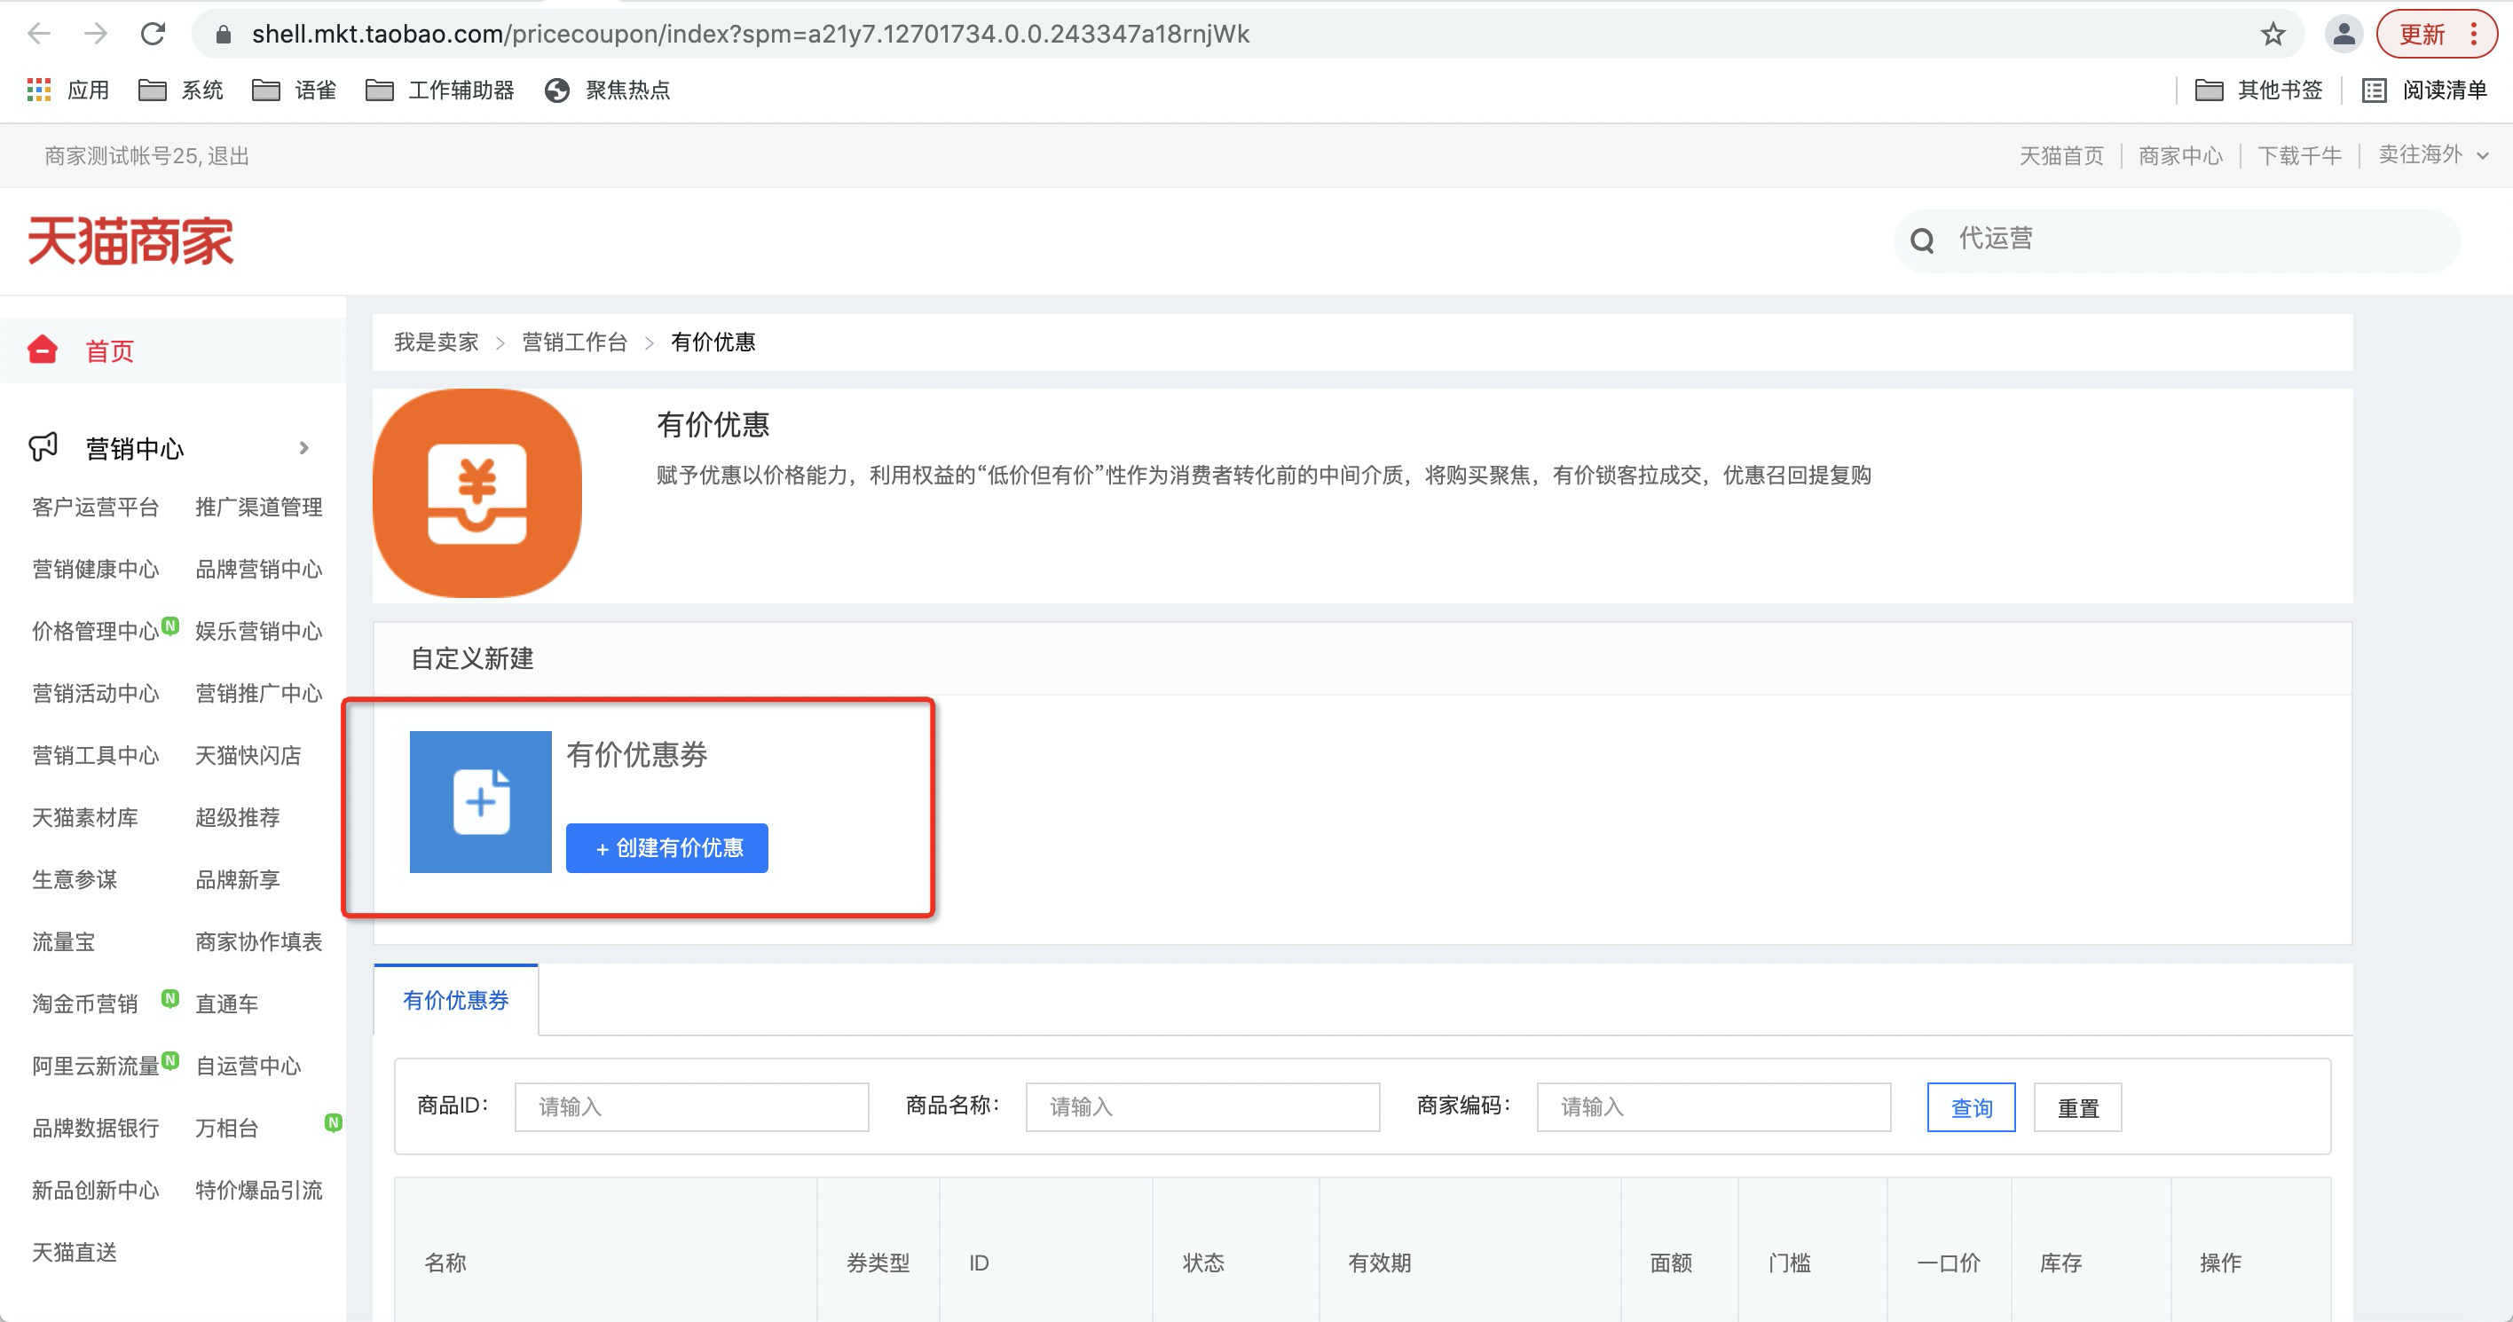This screenshot has height=1322, width=2513.
Task: Click the blue new-document plus icon
Action: (x=481, y=802)
